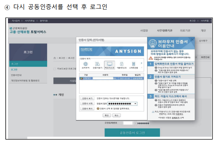Image resolution: width=216 pixels, height=144 pixels.
Task: Click the 2021-03-08 expiry date cell
Action: (x=125, y=78)
